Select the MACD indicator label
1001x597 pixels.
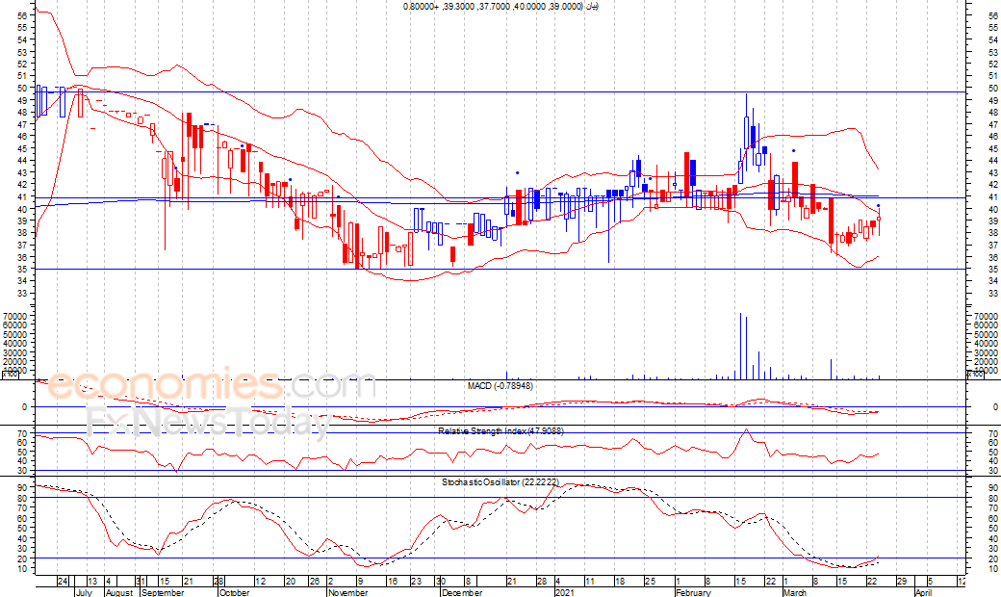(500, 386)
